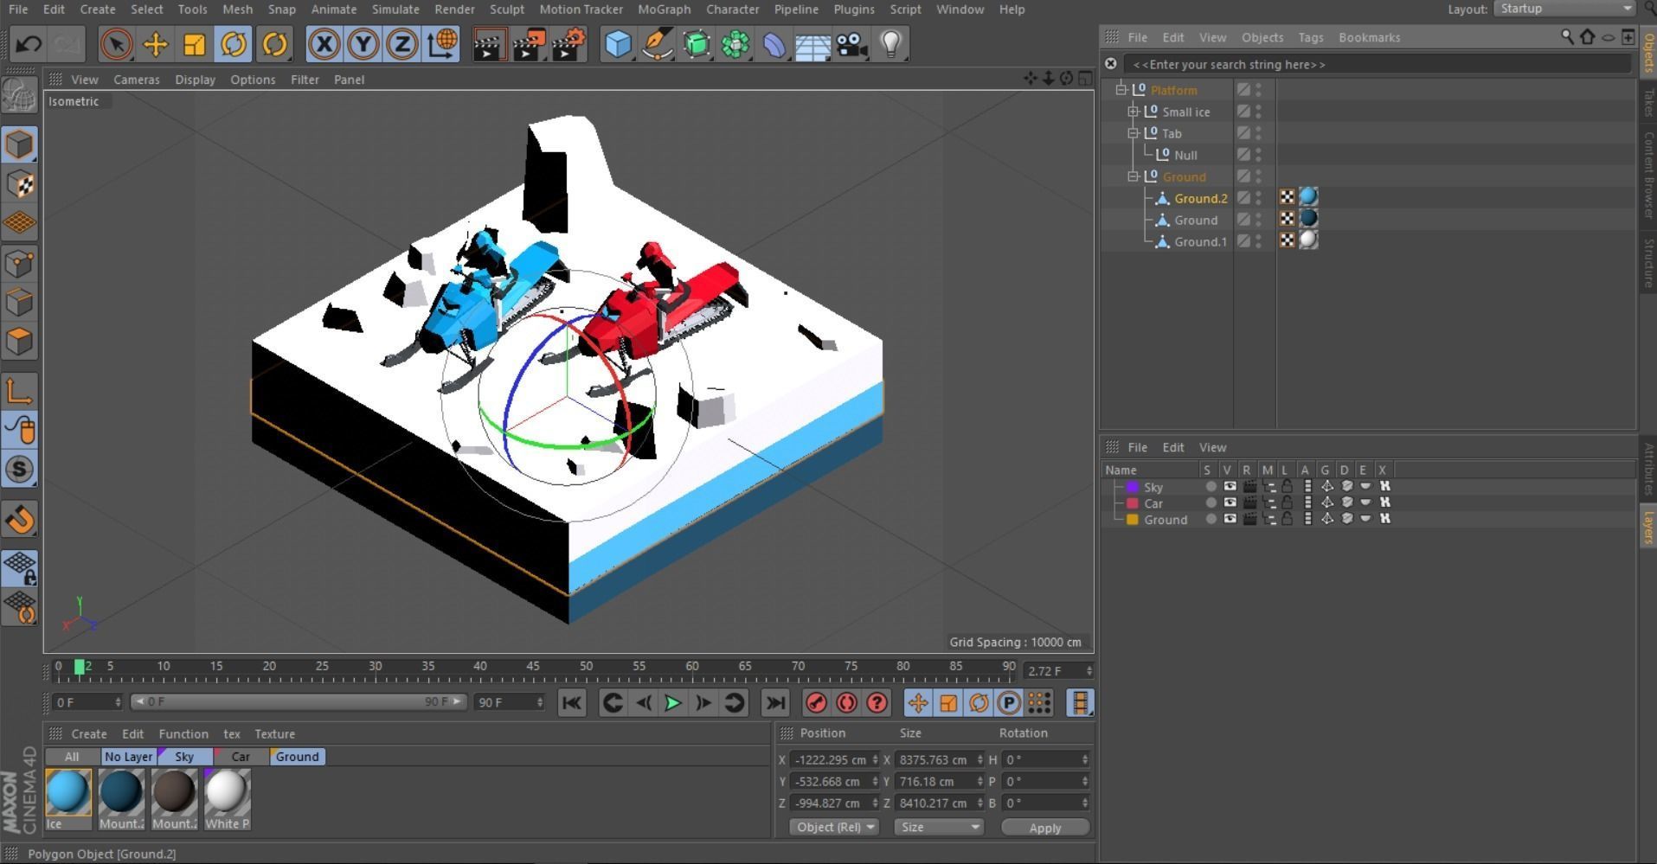Select the Rotate tool
This screenshot has height=864, width=1657.
pyautogui.click(x=234, y=44)
